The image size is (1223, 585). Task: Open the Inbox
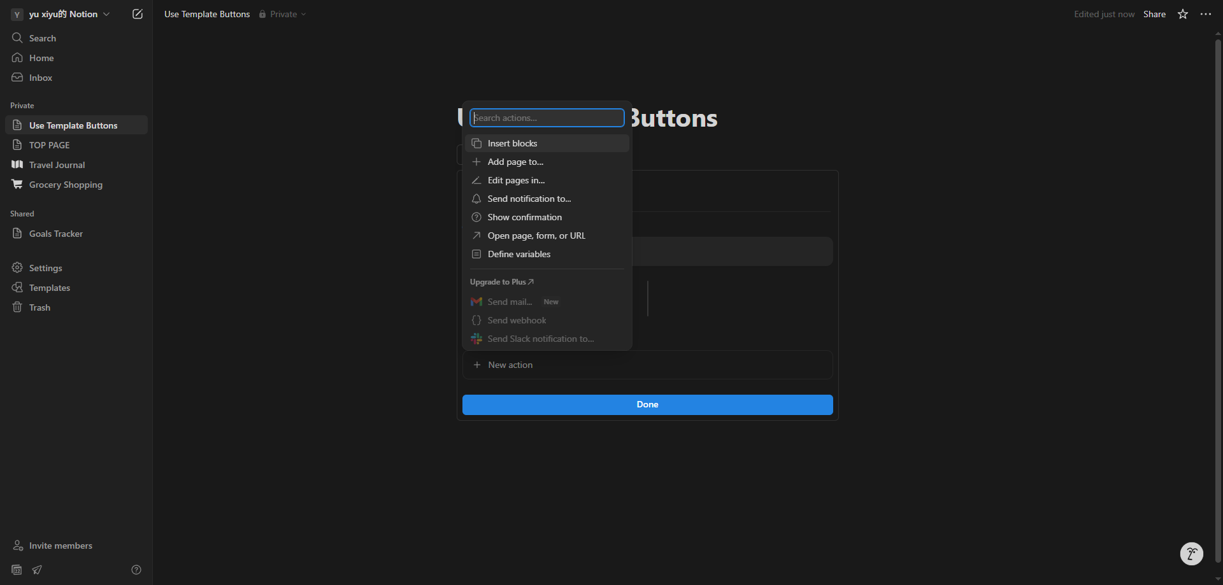pyautogui.click(x=76, y=78)
